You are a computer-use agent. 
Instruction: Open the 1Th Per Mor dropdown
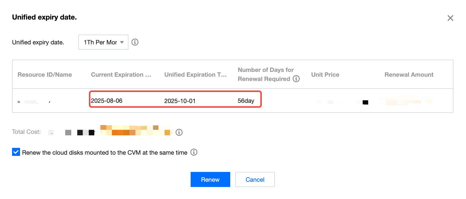pyautogui.click(x=103, y=42)
